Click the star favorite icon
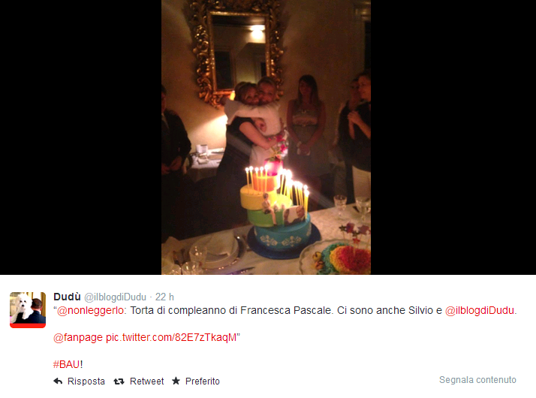This screenshot has height=398, width=536. (x=176, y=381)
